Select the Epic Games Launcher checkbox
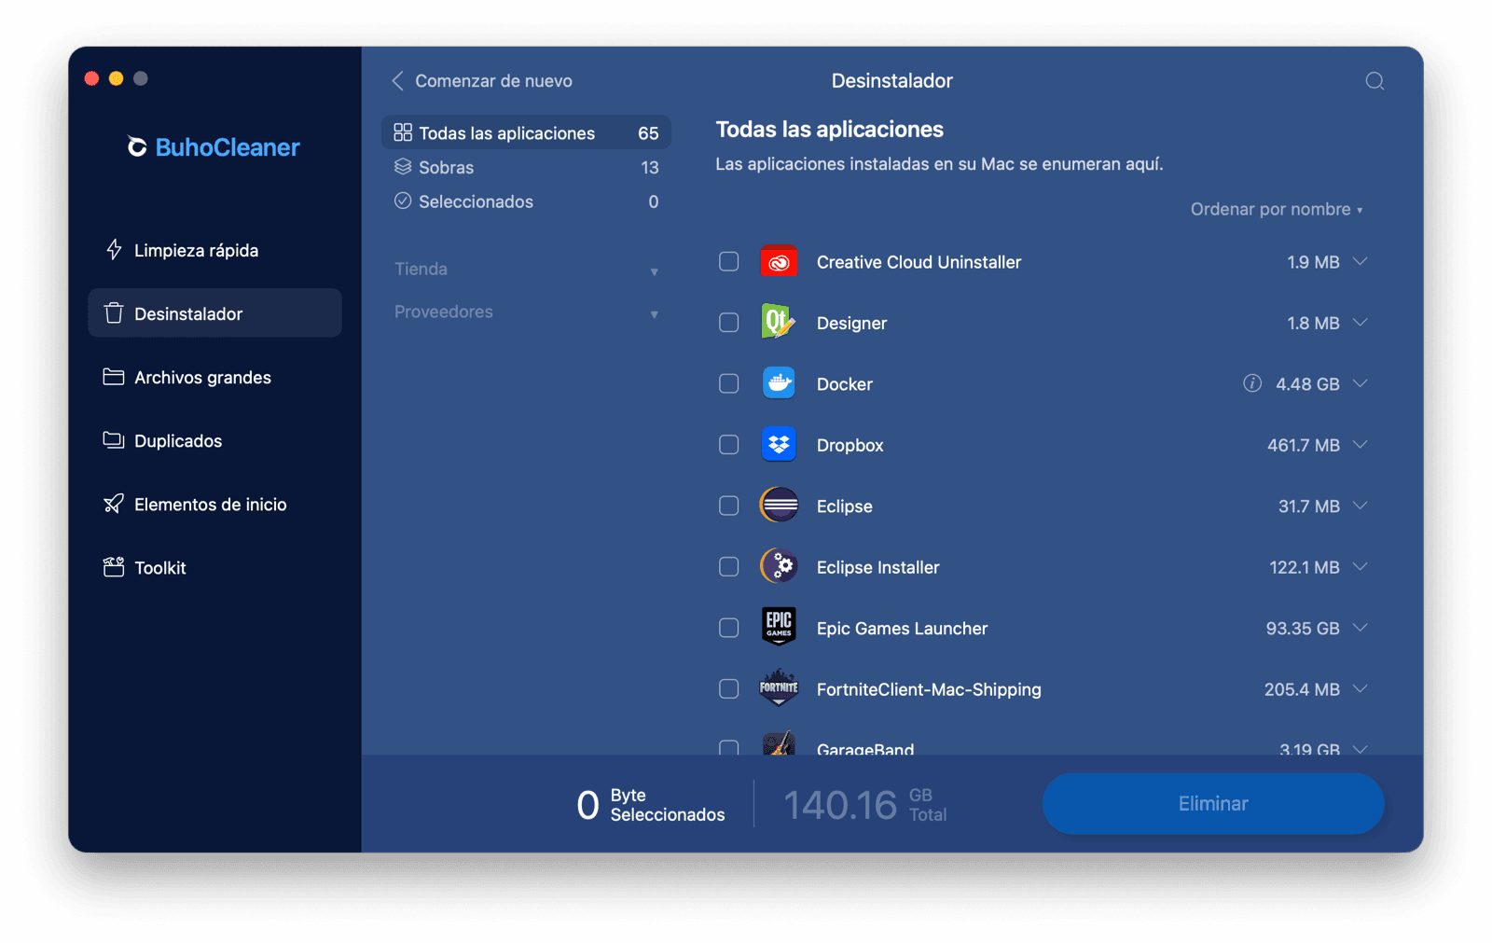Screen dimensions: 1492x943 pos(728,628)
